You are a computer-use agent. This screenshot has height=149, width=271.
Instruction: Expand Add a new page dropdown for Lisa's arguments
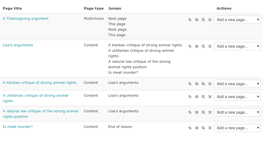coord(237,46)
